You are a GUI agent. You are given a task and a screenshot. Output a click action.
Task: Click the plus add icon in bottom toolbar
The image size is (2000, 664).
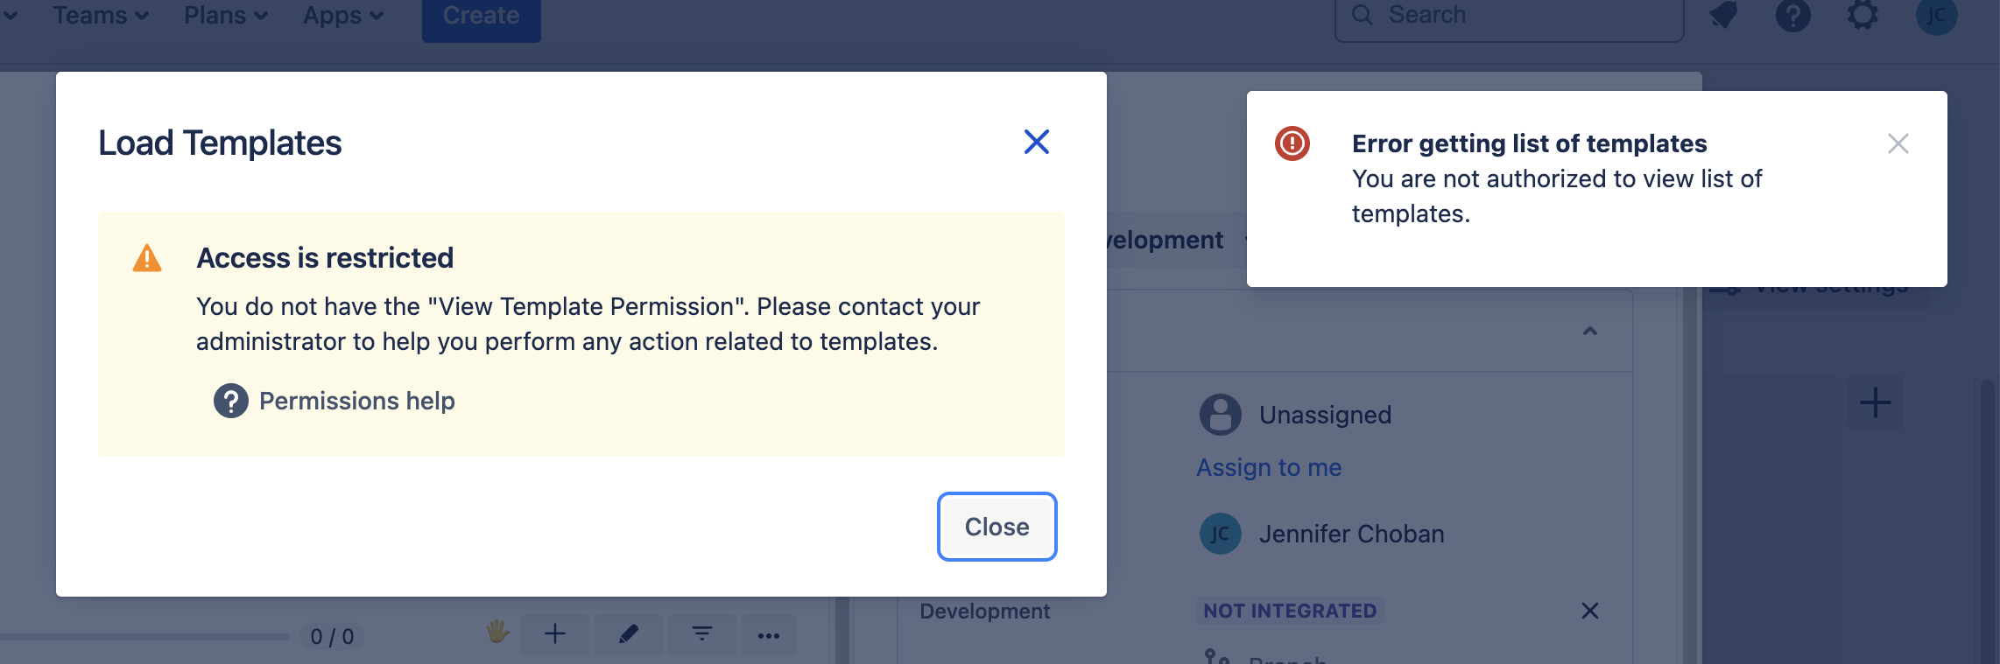click(554, 635)
